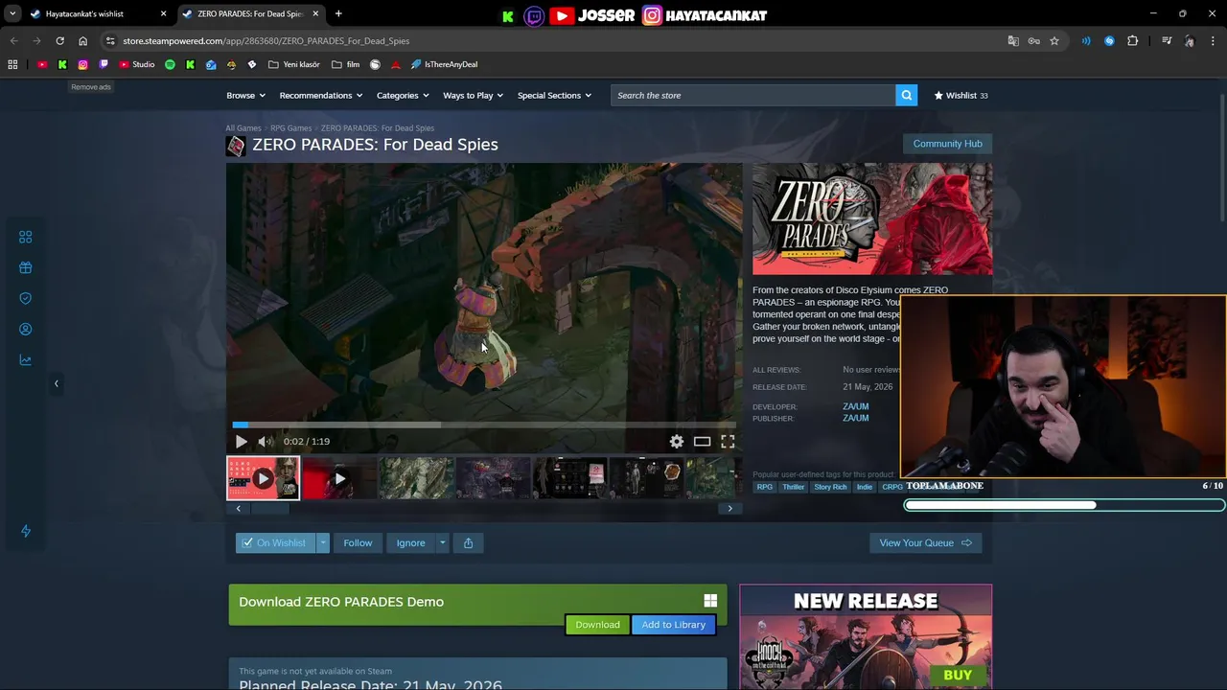Viewport: 1227px width, 690px height.
Task: Reload the Steam store page
Action: tap(59, 41)
